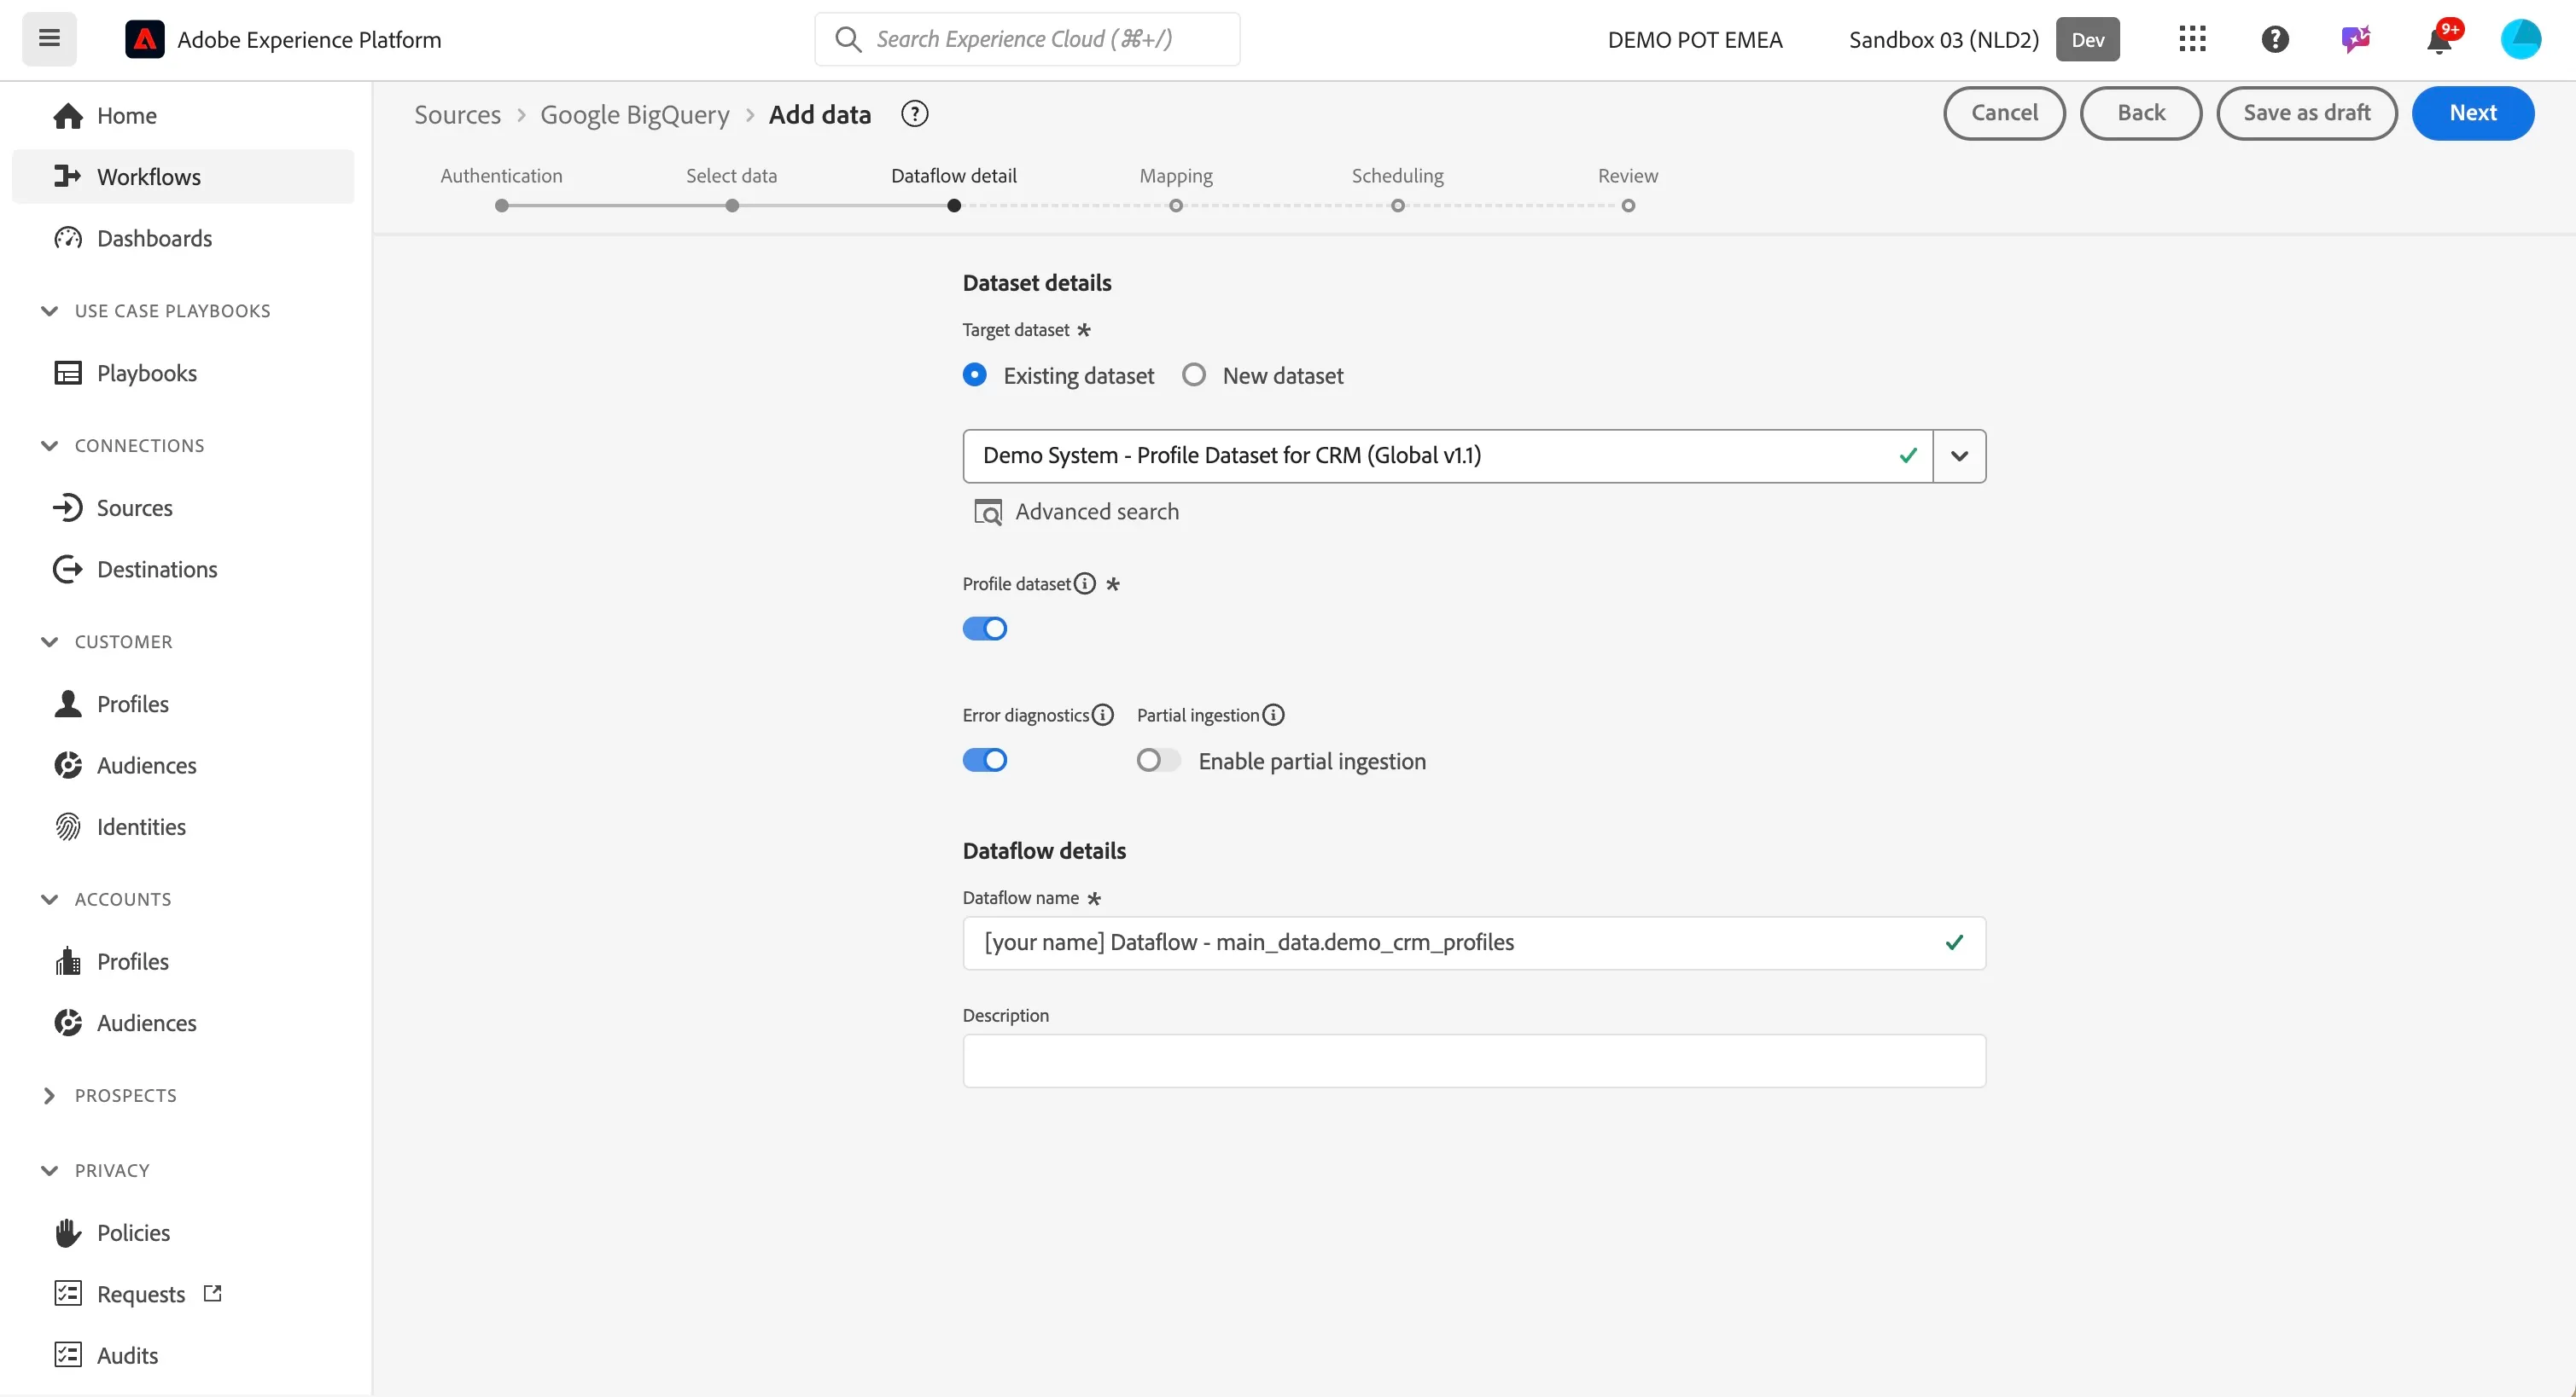2576x1397 pixels.
Task: Click the Dataflow name input field
Action: pos(1474,942)
